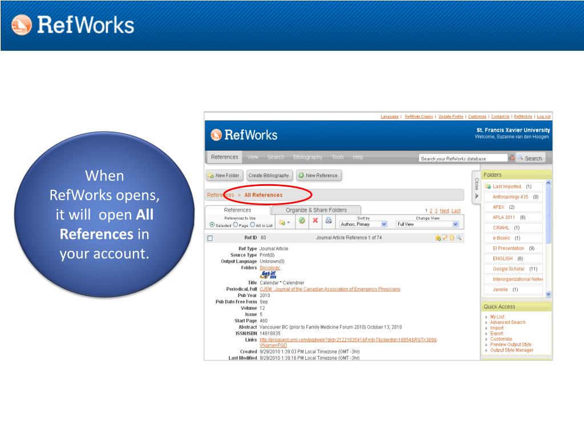Click the Next page link
584x438 pixels.
pos(444,211)
